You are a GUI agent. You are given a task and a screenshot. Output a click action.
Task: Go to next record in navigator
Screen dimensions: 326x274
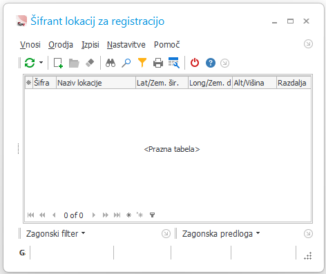(x=94, y=215)
